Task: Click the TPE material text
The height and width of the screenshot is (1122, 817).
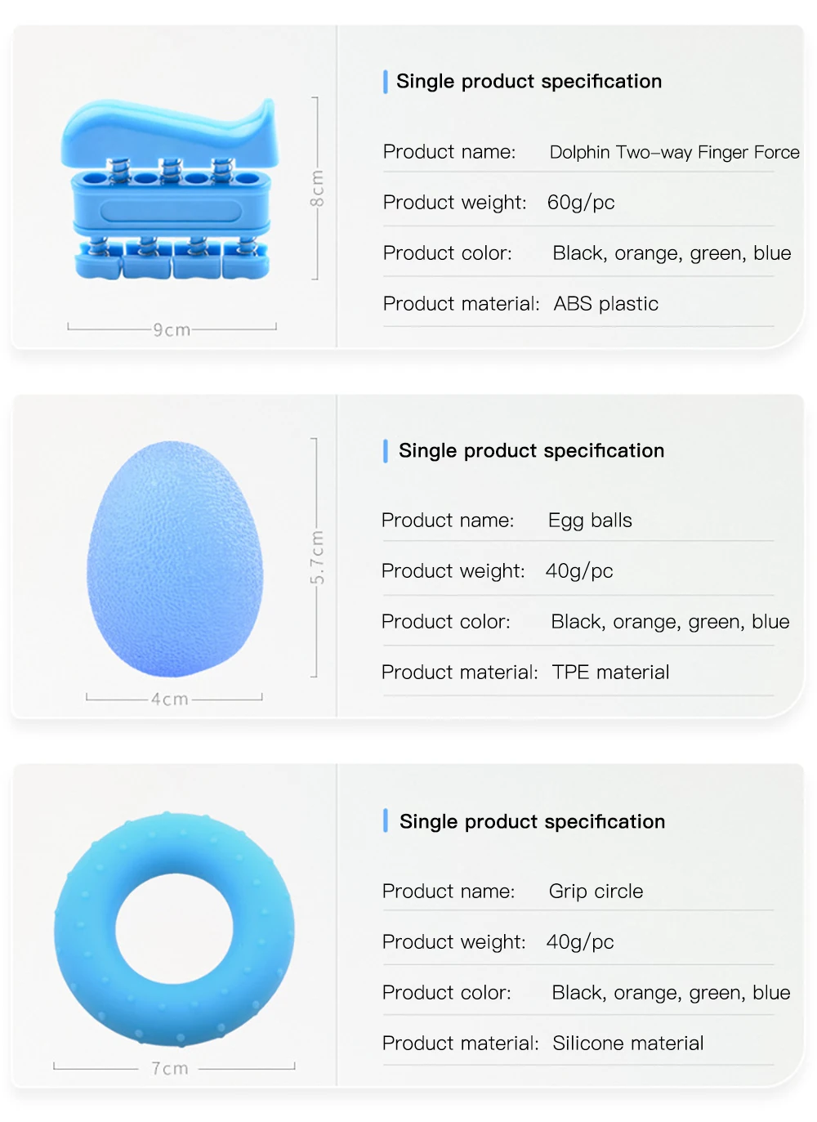Action: pos(610,673)
